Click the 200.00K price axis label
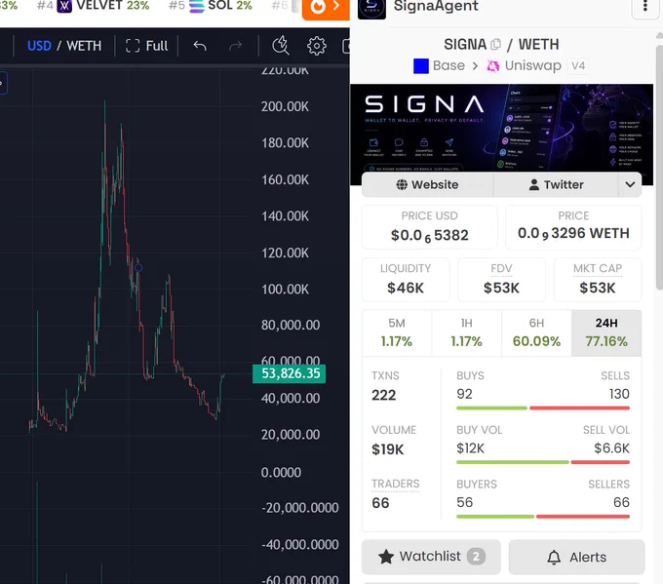663x584 pixels. pyautogui.click(x=285, y=106)
